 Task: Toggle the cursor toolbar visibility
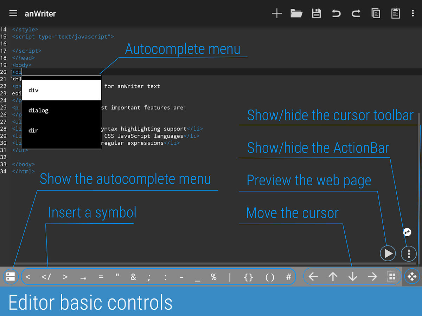click(x=412, y=277)
